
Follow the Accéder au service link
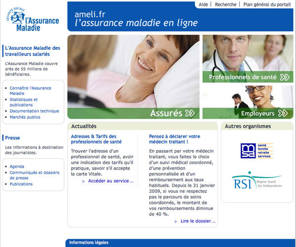(x=111, y=181)
